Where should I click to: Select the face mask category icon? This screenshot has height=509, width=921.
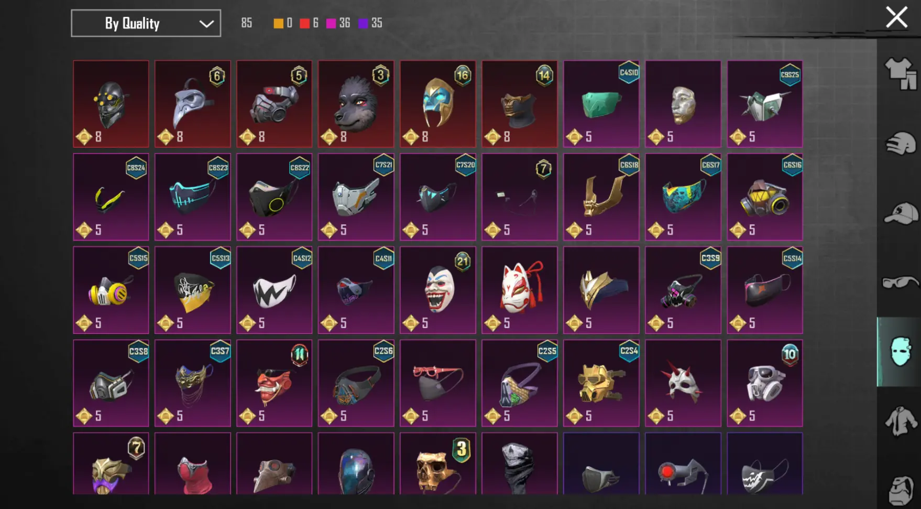[x=900, y=352]
